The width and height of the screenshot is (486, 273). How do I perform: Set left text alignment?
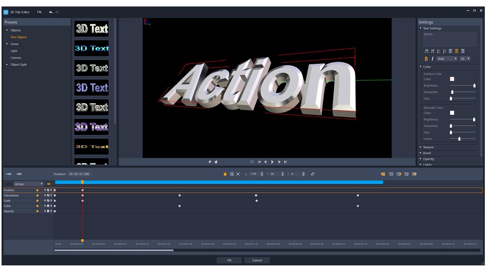(x=450, y=51)
